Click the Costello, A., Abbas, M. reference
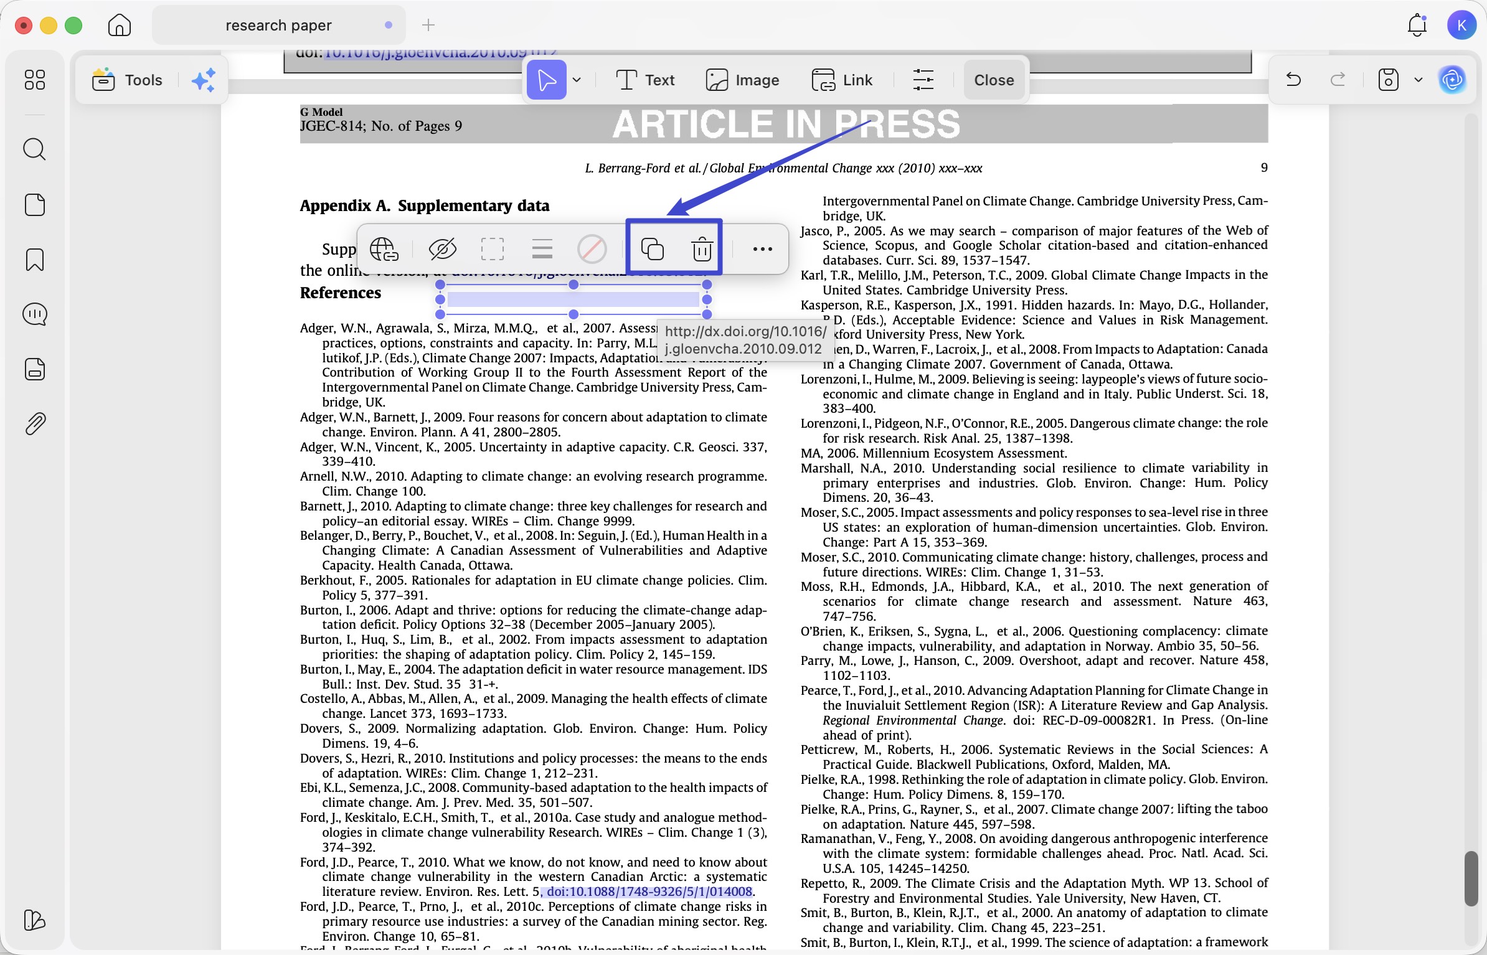The width and height of the screenshot is (1487, 955). coord(534,706)
